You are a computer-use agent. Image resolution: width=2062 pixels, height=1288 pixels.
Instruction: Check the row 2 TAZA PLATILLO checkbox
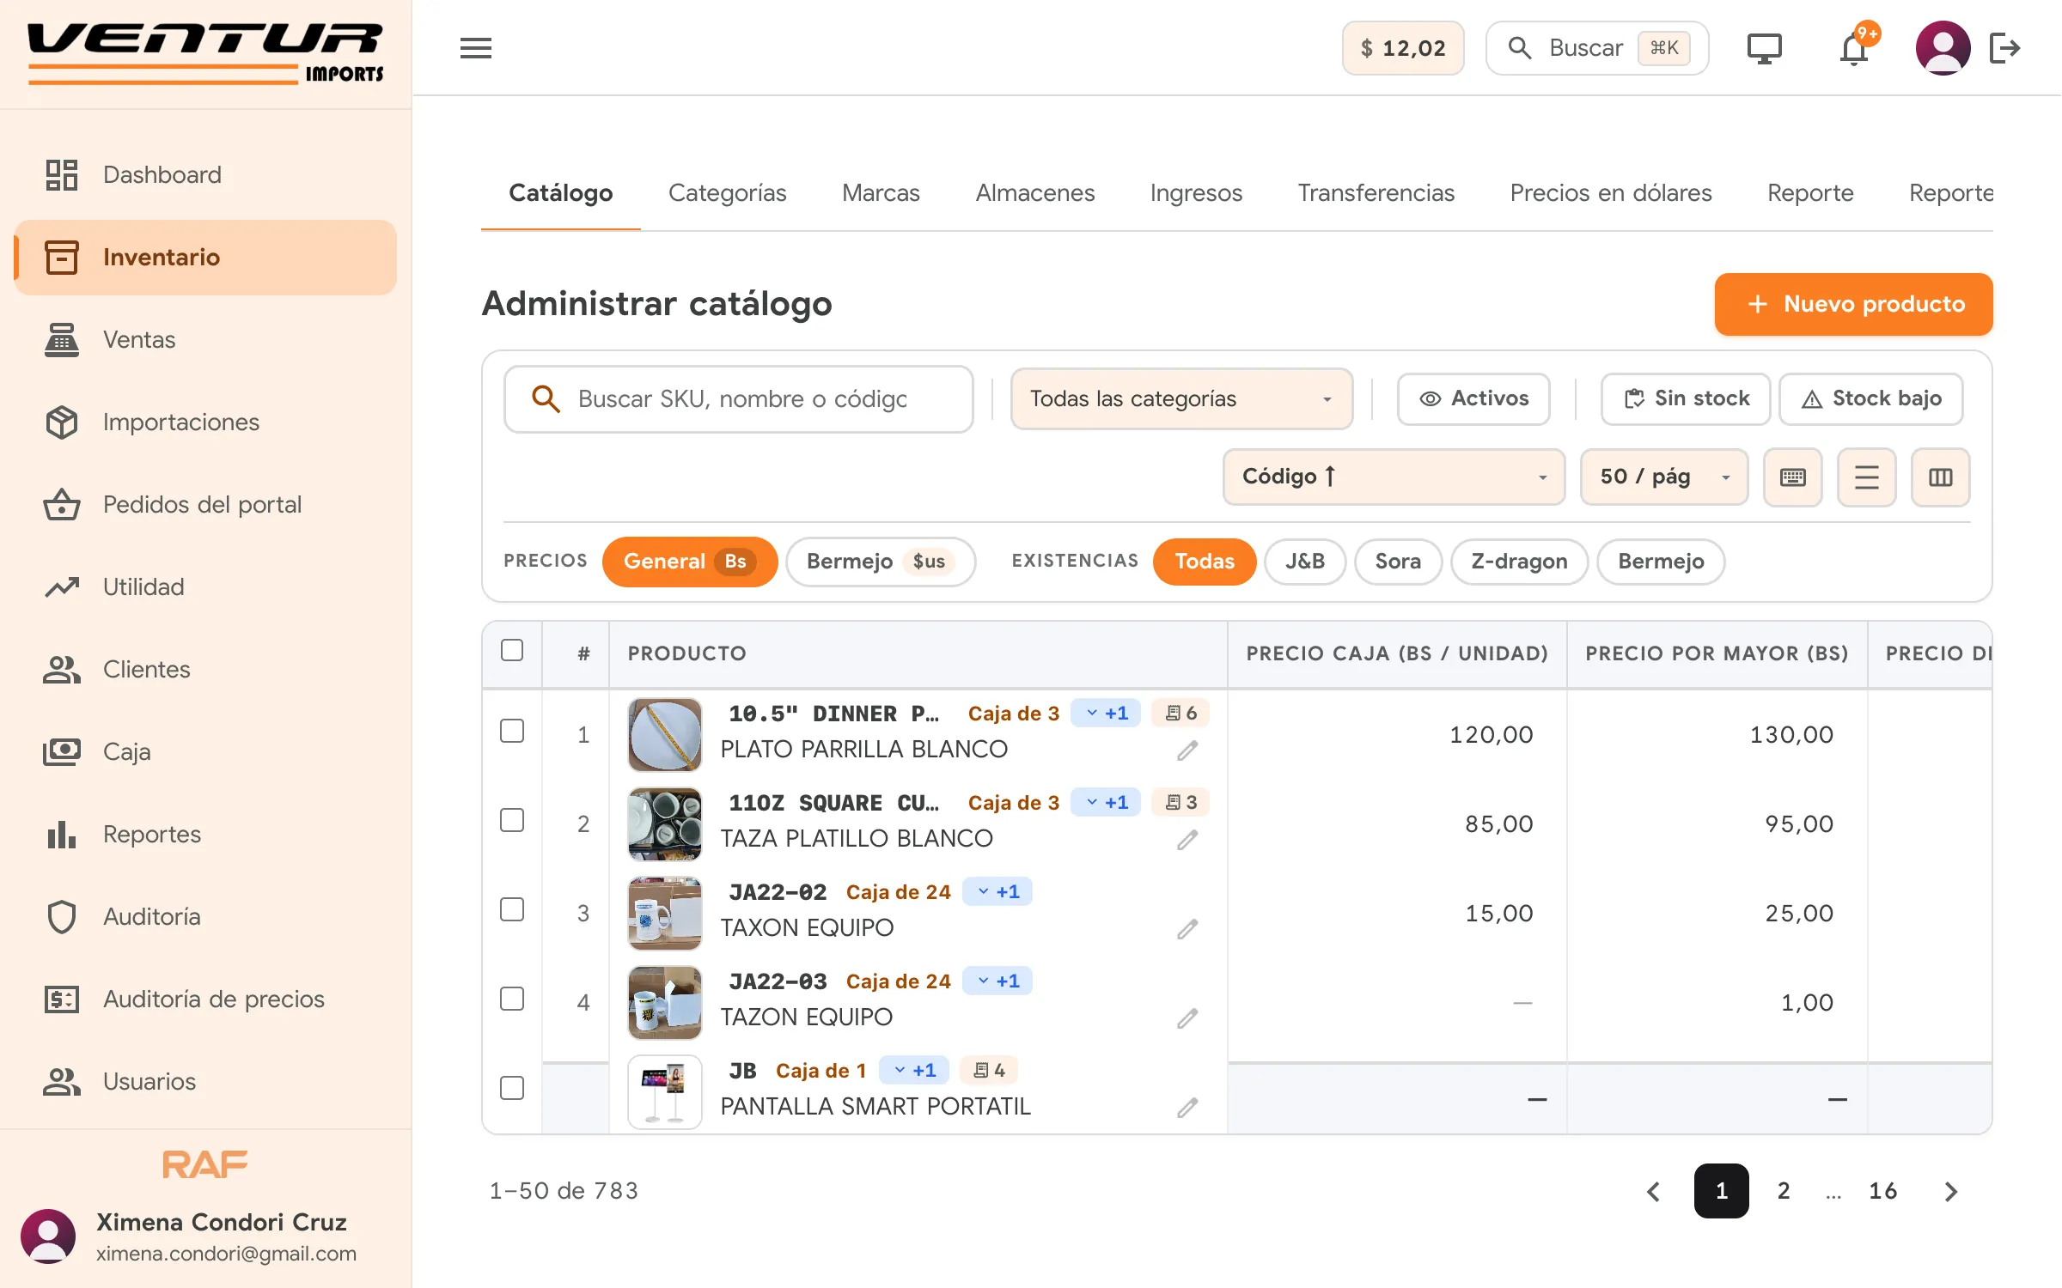pyautogui.click(x=512, y=821)
